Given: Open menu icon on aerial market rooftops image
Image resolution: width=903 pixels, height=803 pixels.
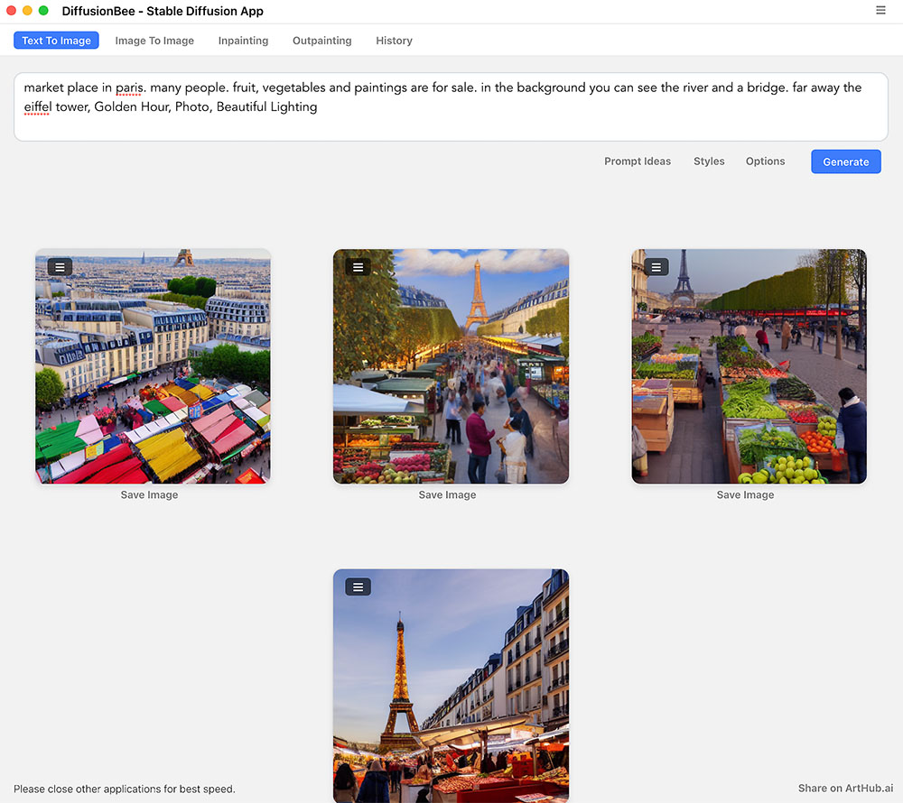Looking at the screenshot, I should point(60,267).
